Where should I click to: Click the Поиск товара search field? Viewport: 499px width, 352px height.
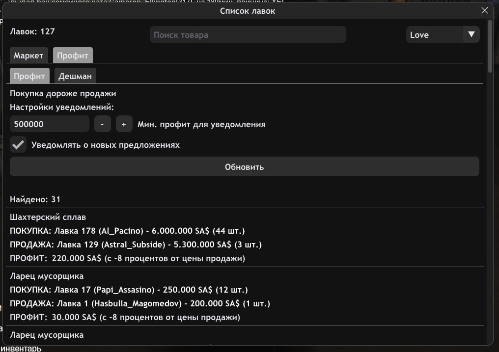tap(248, 35)
